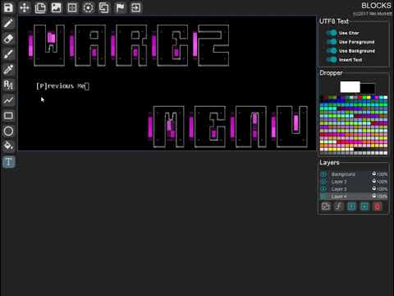Select the Layer 2 row
The image size is (394, 296).
[x=354, y=182]
